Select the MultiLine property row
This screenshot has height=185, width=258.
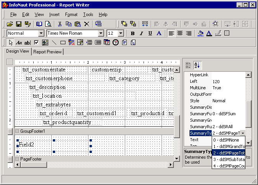pyautogui.click(x=217, y=88)
